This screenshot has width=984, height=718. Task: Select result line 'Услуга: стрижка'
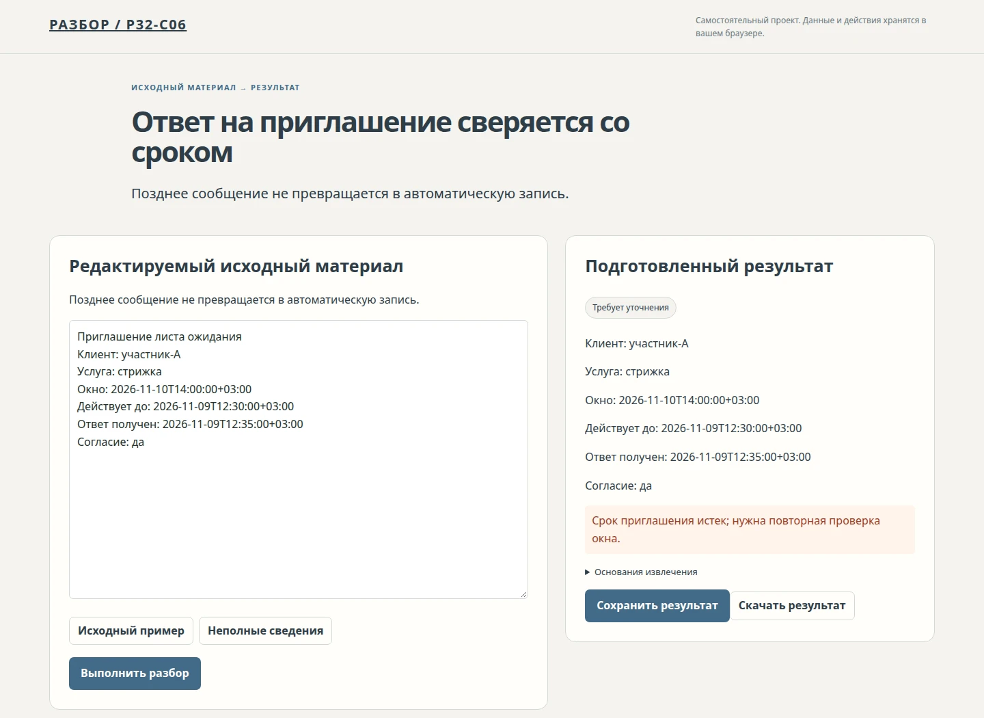tap(627, 372)
